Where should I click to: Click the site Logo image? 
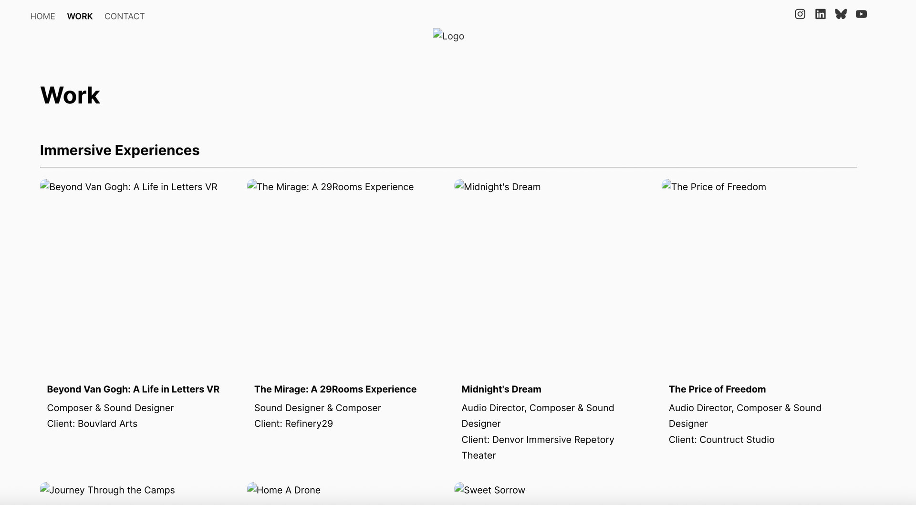[x=448, y=36]
